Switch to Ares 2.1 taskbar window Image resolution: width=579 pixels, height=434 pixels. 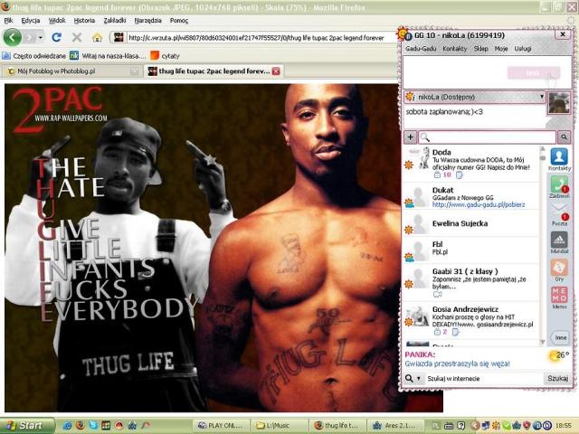(x=395, y=426)
